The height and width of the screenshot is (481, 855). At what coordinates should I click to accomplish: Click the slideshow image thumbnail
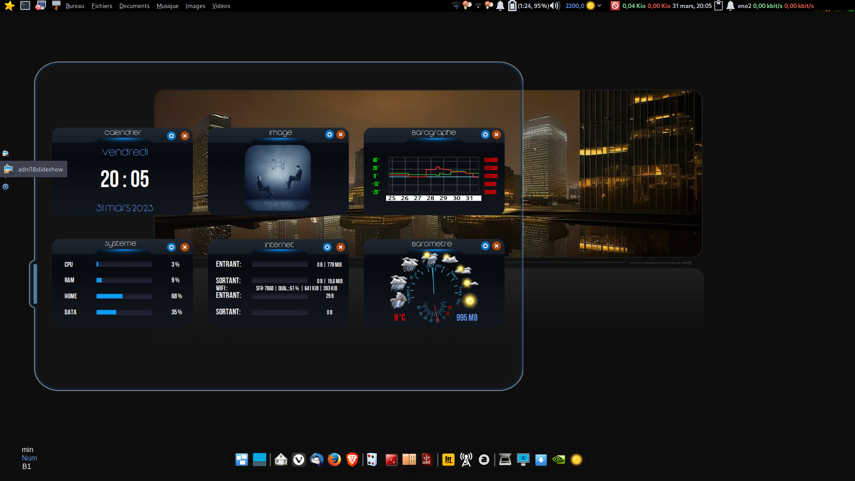coord(278,178)
